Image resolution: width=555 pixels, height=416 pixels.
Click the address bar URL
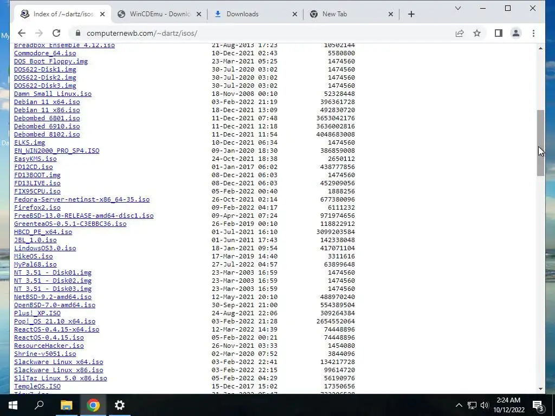pos(141,33)
